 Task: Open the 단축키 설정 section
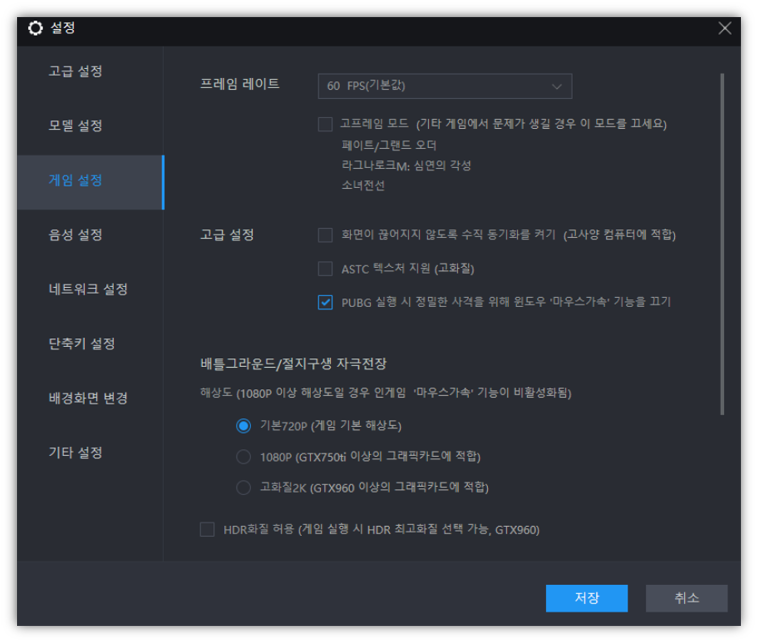[82, 344]
